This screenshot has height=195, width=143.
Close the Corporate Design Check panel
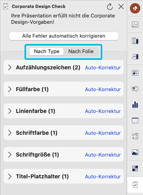point(121,6)
